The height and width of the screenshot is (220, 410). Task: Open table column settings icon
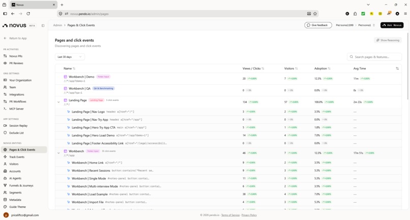[397, 68]
